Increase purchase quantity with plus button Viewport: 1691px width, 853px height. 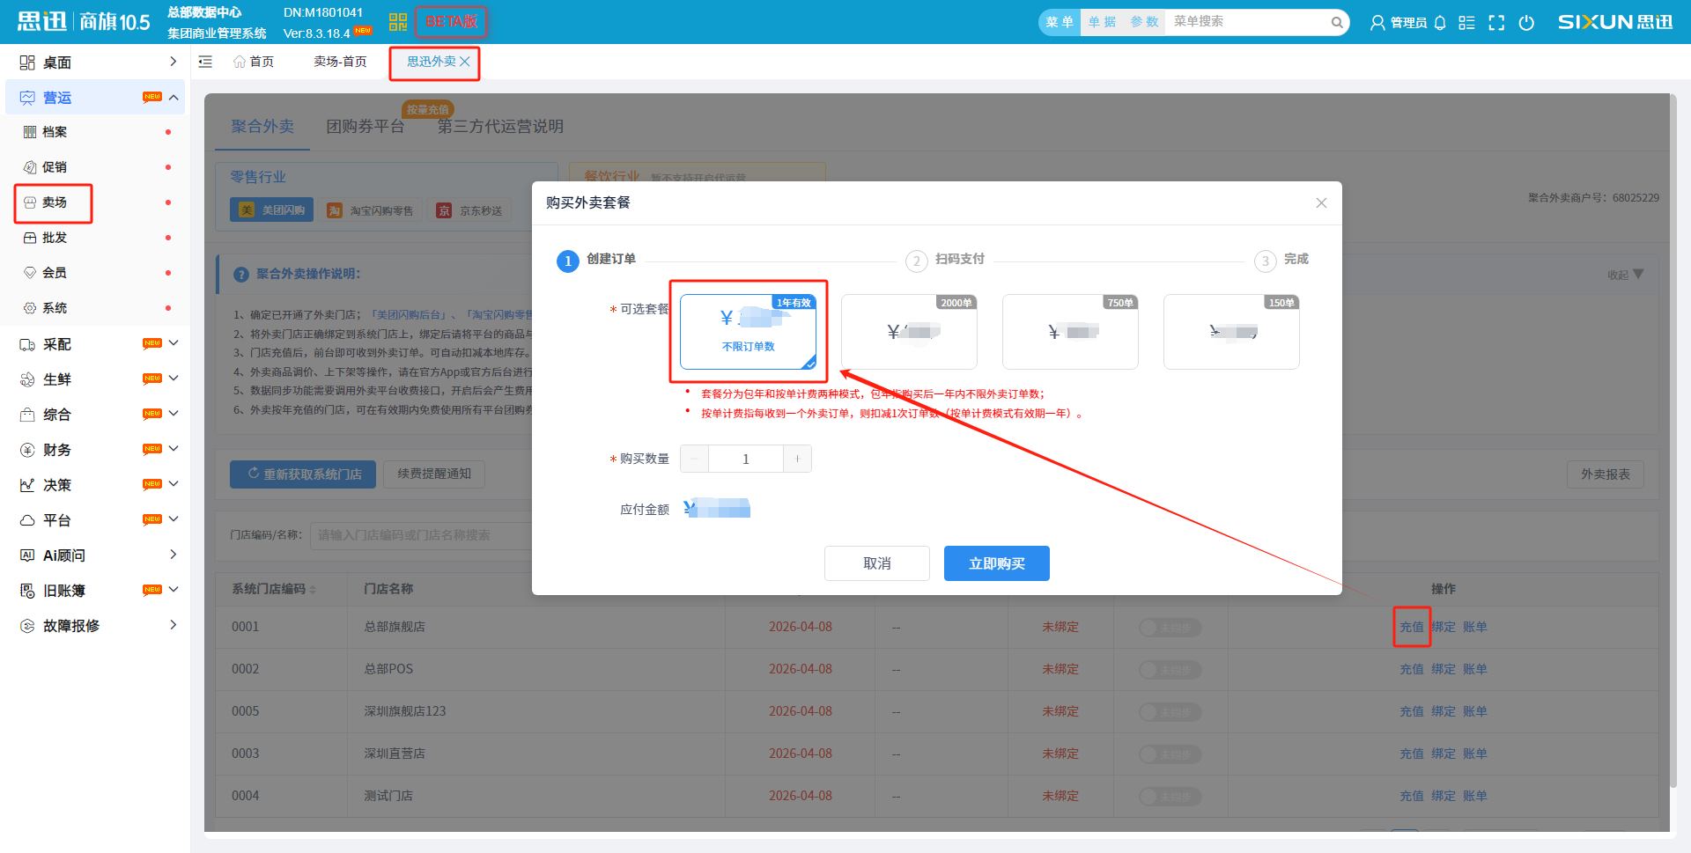[797, 459]
